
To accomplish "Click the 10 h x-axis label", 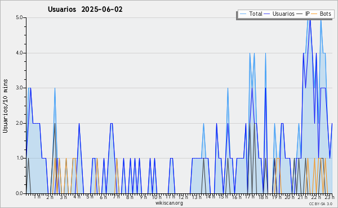I will pos(157,197).
